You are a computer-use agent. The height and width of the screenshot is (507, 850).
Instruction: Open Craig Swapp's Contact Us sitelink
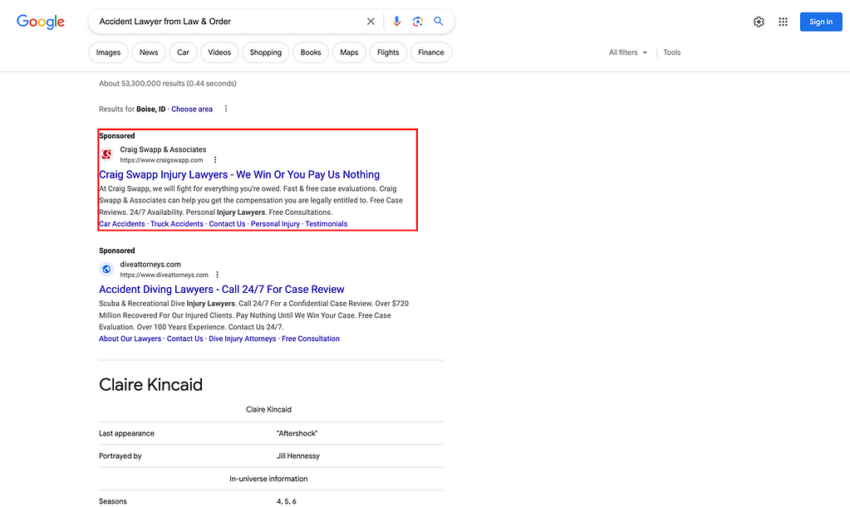tap(227, 224)
